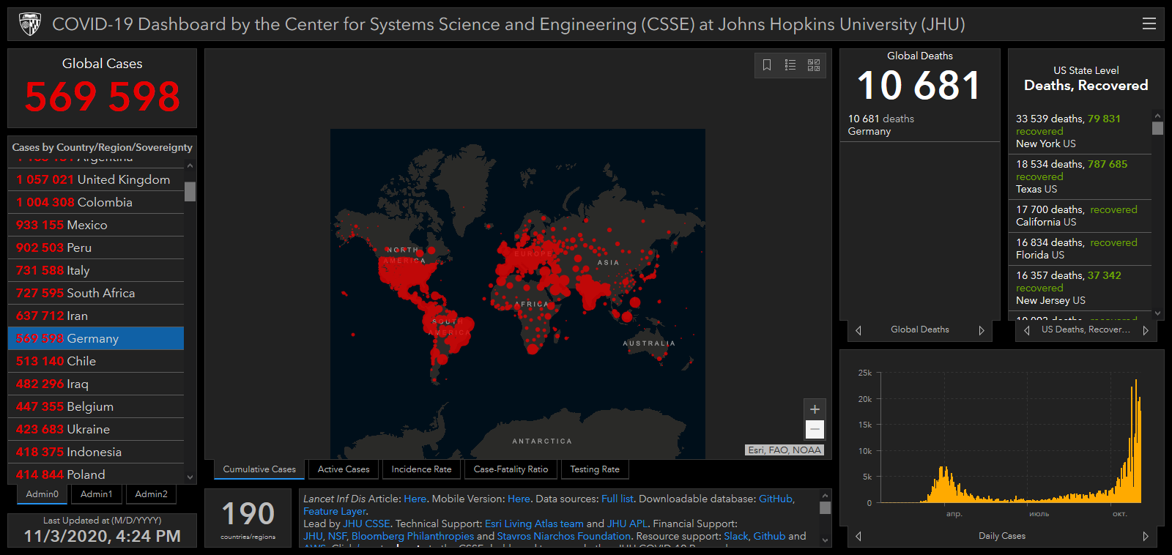Go to previous US Deaths panel

tap(1027, 330)
